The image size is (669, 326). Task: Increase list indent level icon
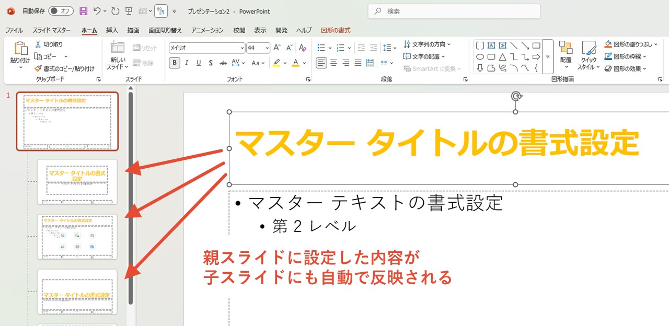pyautogui.click(x=373, y=48)
